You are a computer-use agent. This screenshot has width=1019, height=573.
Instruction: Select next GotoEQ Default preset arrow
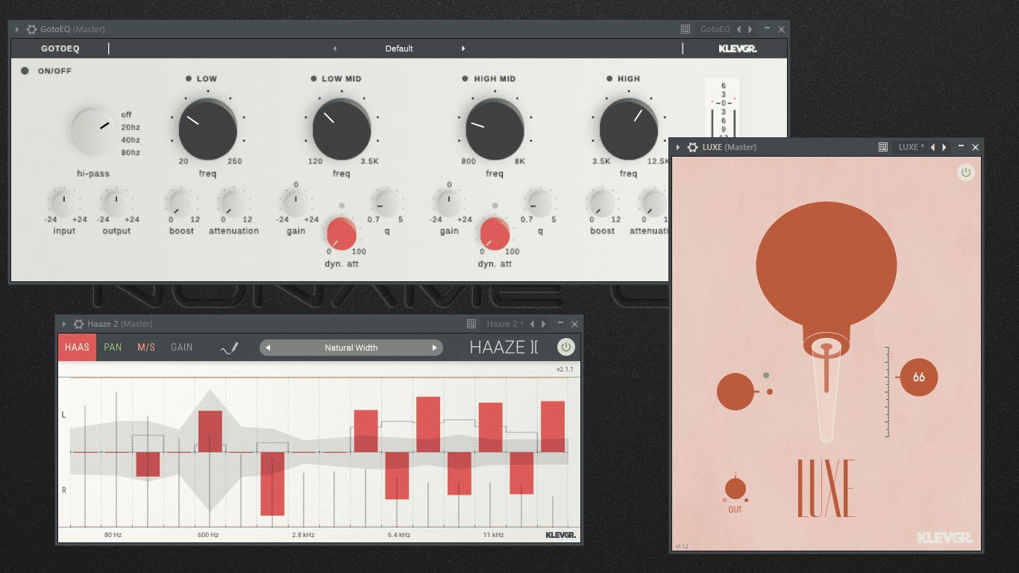pos(463,48)
